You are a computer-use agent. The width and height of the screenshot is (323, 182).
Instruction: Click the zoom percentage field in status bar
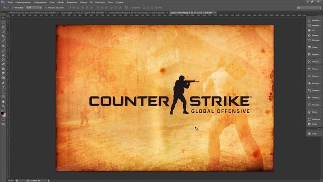point(11,180)
